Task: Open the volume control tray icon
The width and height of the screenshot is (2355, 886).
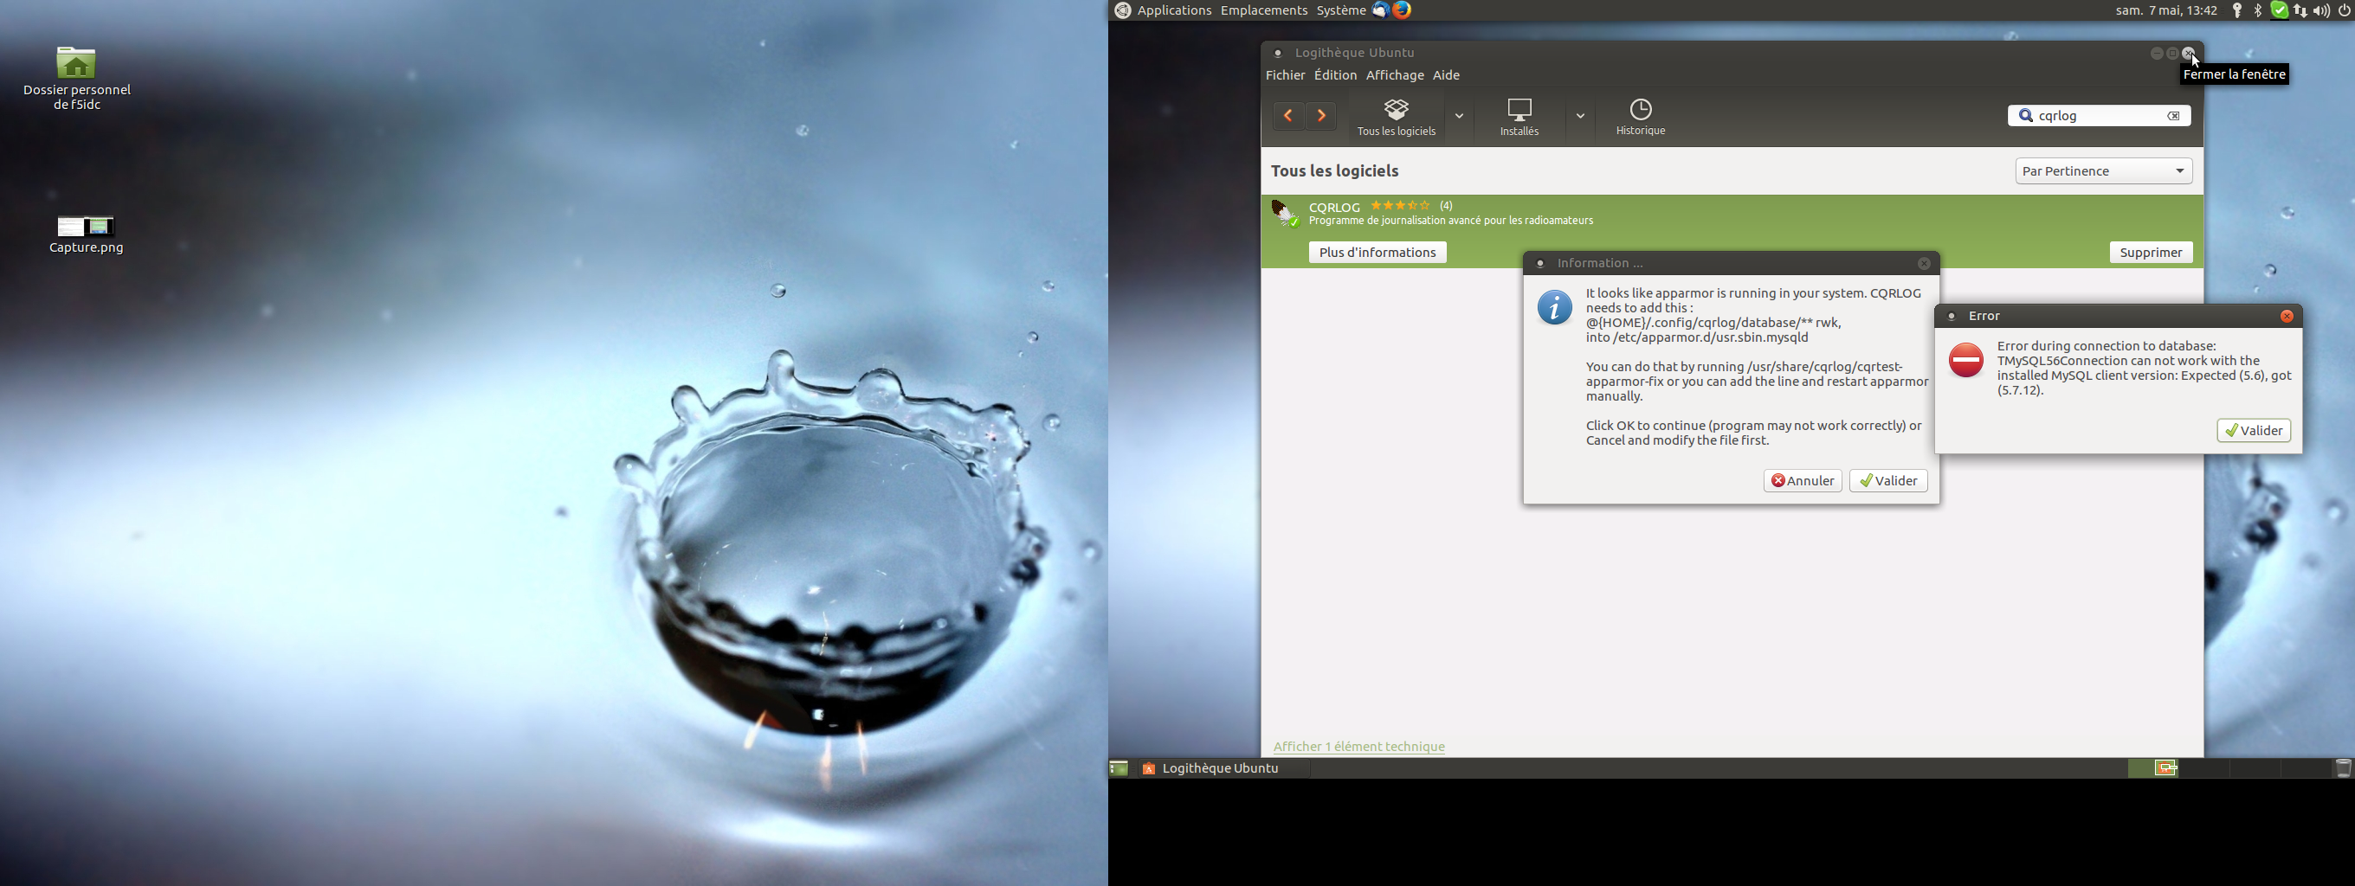Action: point(2321,11)
